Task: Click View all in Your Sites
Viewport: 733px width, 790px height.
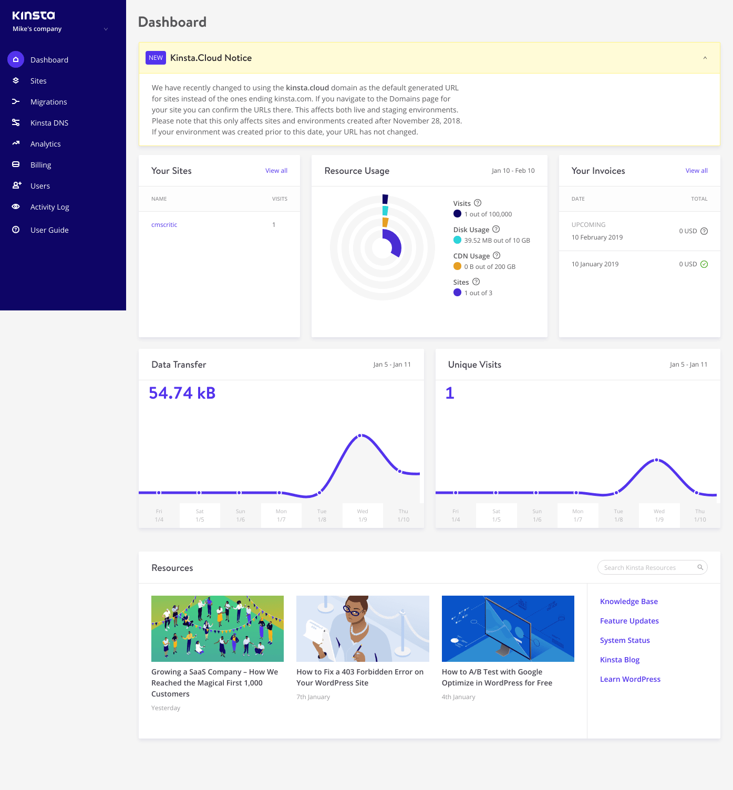Action: [x=276, y=171]
